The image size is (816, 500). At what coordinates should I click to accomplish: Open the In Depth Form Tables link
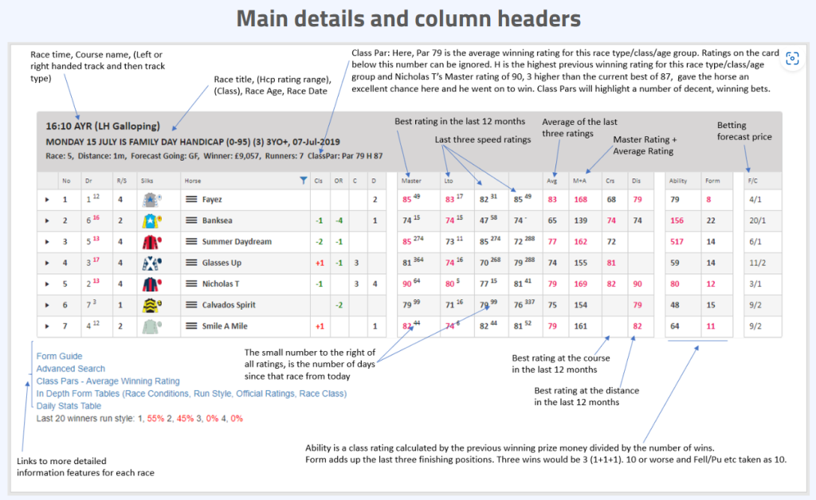pos(191,393)
